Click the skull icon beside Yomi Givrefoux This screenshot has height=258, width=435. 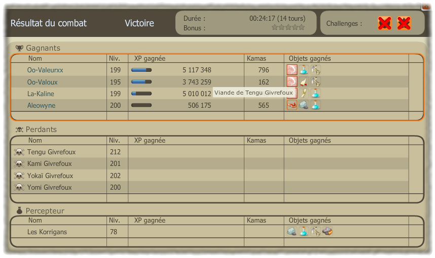(x=19, y=187)
